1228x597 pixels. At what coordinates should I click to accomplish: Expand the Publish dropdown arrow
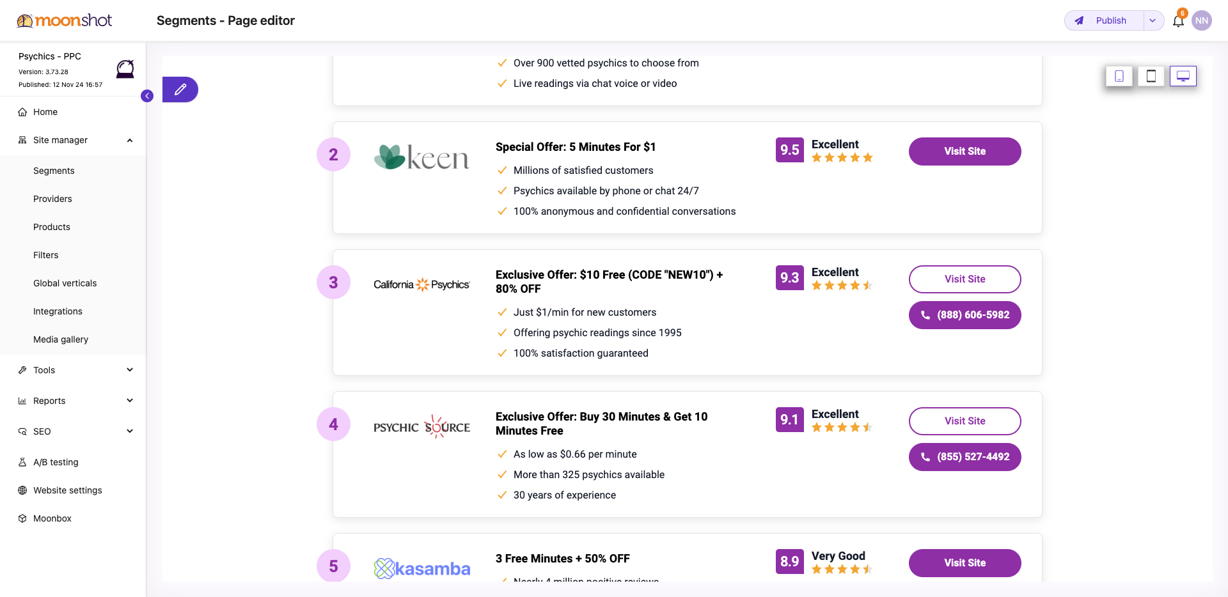1153,20
